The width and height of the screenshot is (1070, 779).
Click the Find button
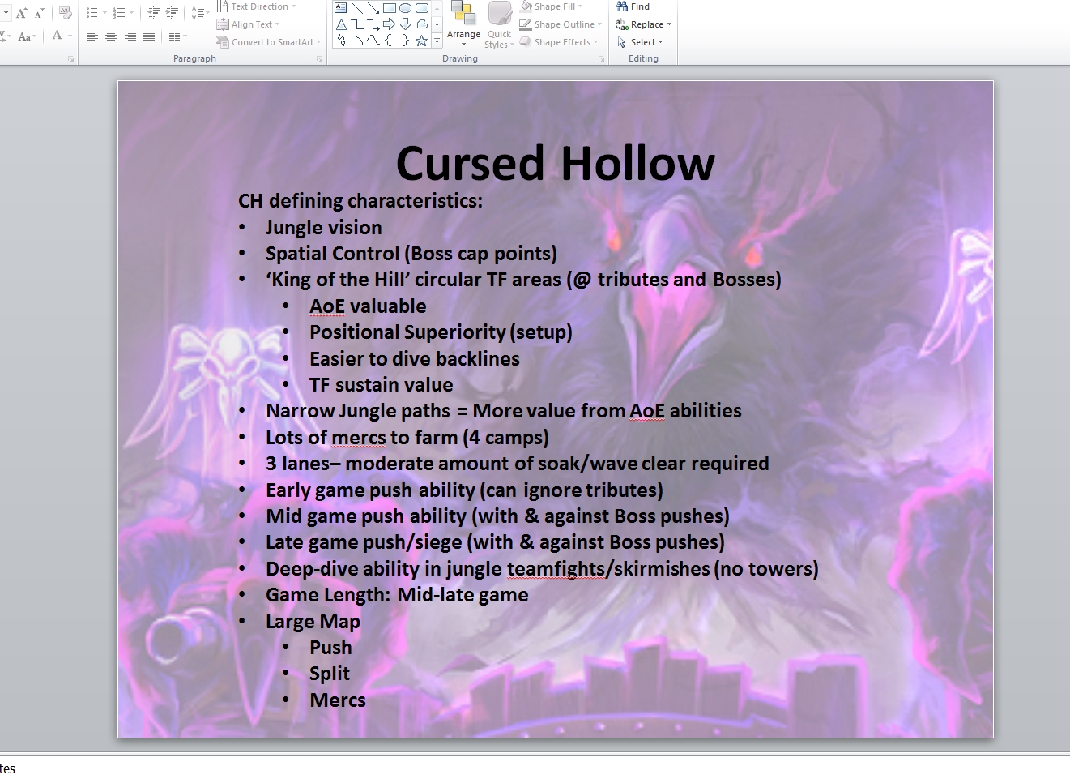pyautogui.click(x=633, y=6)
